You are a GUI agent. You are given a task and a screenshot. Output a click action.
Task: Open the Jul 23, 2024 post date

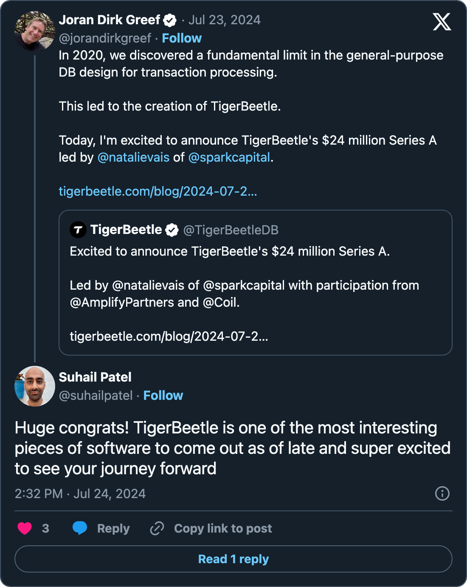point(225,20)
